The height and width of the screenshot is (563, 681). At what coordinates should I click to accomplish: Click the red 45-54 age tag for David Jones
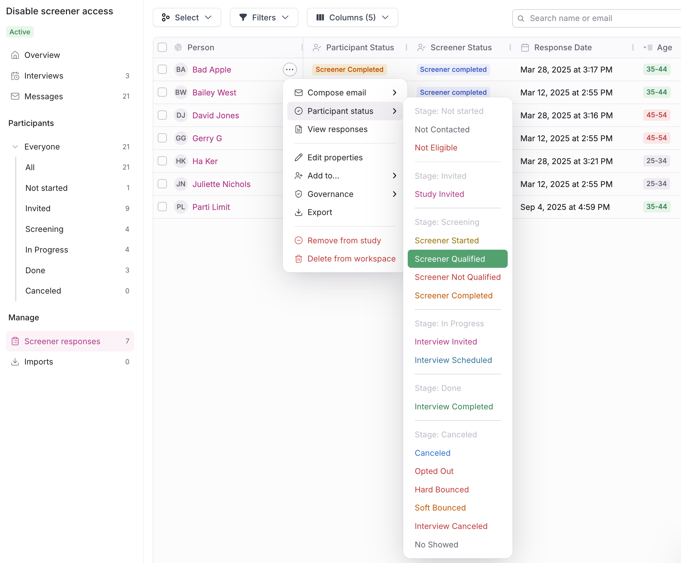click(656, 115)
